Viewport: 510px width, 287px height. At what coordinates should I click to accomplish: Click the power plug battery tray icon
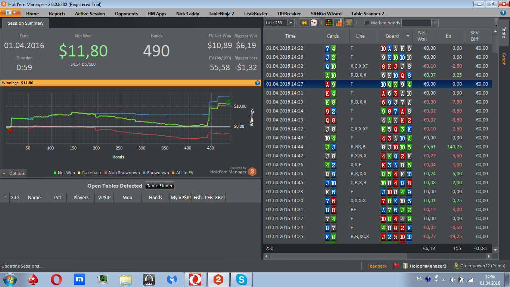pos(461,279)
